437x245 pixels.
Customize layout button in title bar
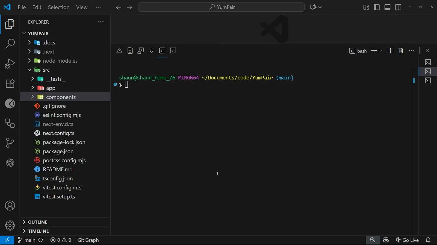click(x=366, y=7)
